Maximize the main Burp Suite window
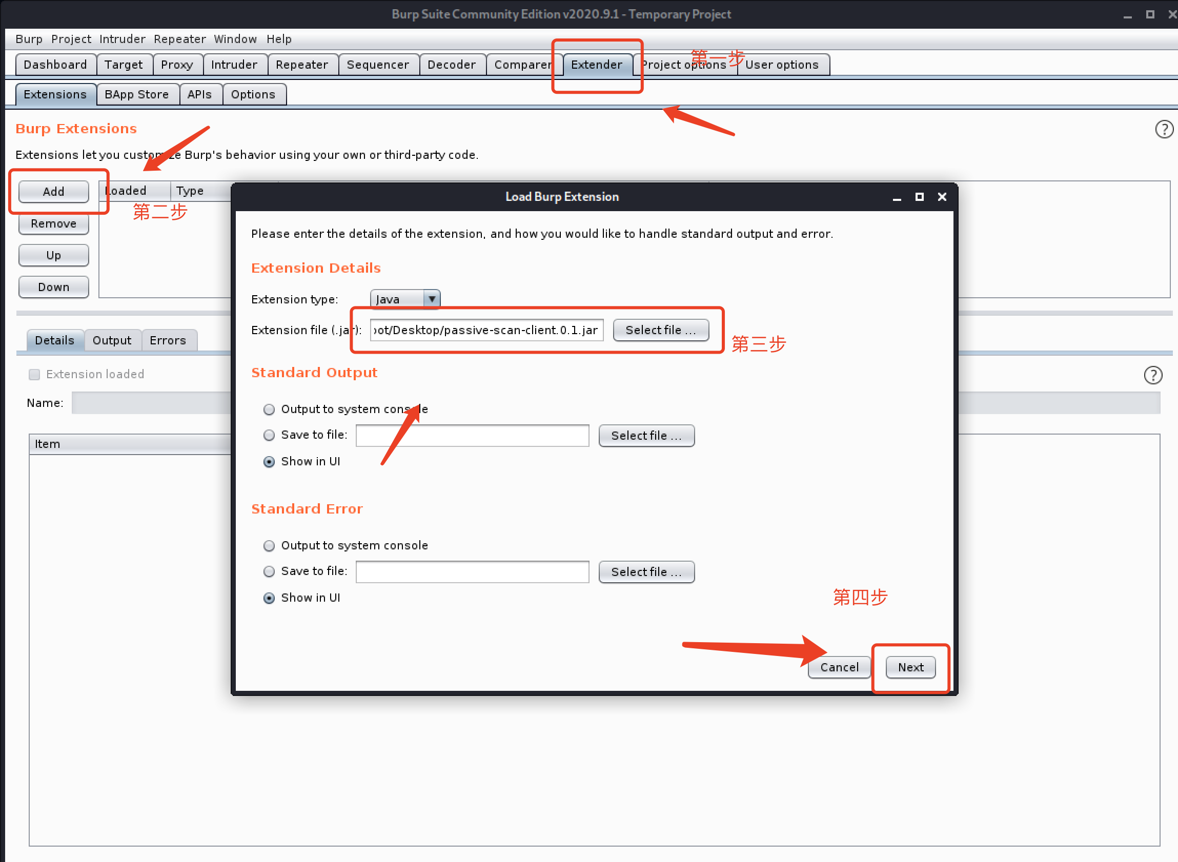 pos(1150,15)
